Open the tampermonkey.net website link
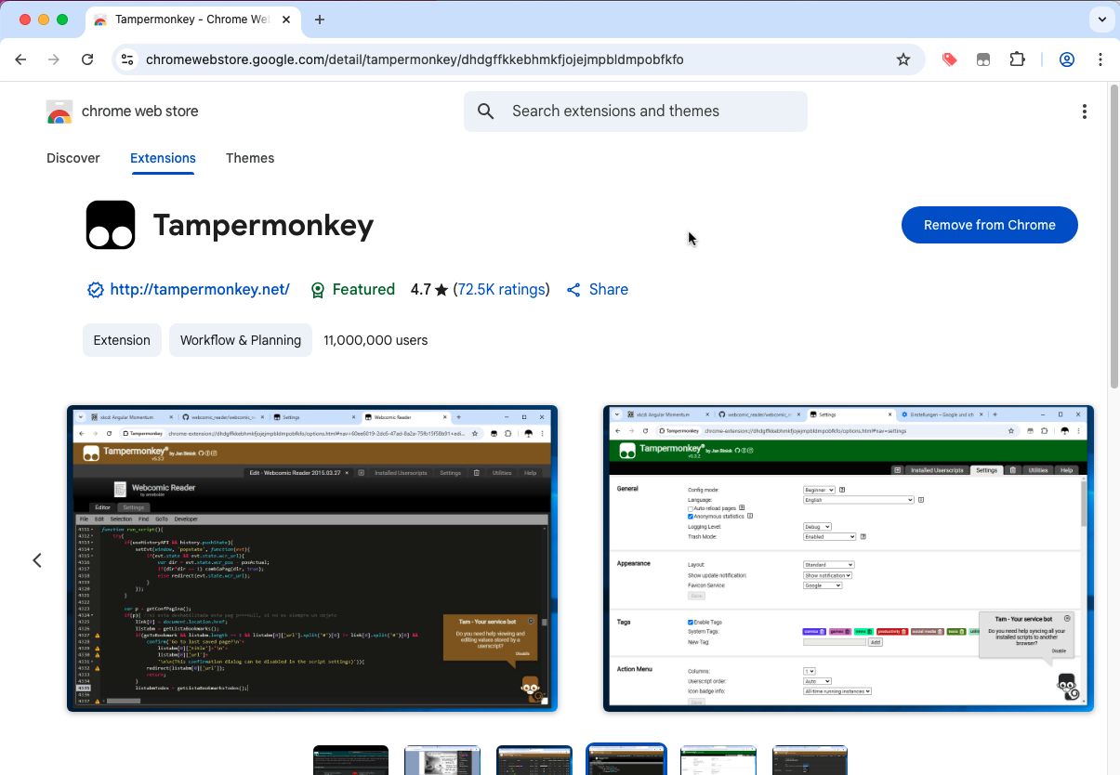This screenshot has width=1120, height=775. click(x=199, y=290)
